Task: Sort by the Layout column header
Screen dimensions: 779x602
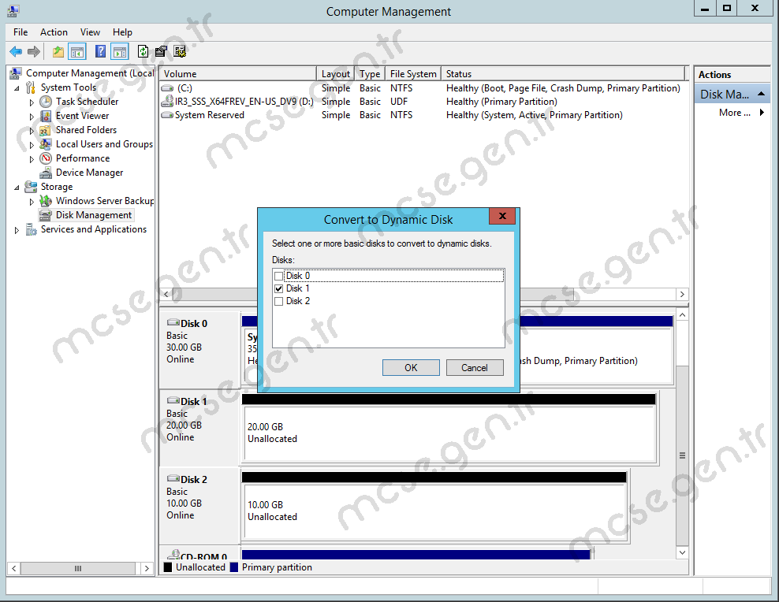Action: pyautogui.click(x=336, y=74)
